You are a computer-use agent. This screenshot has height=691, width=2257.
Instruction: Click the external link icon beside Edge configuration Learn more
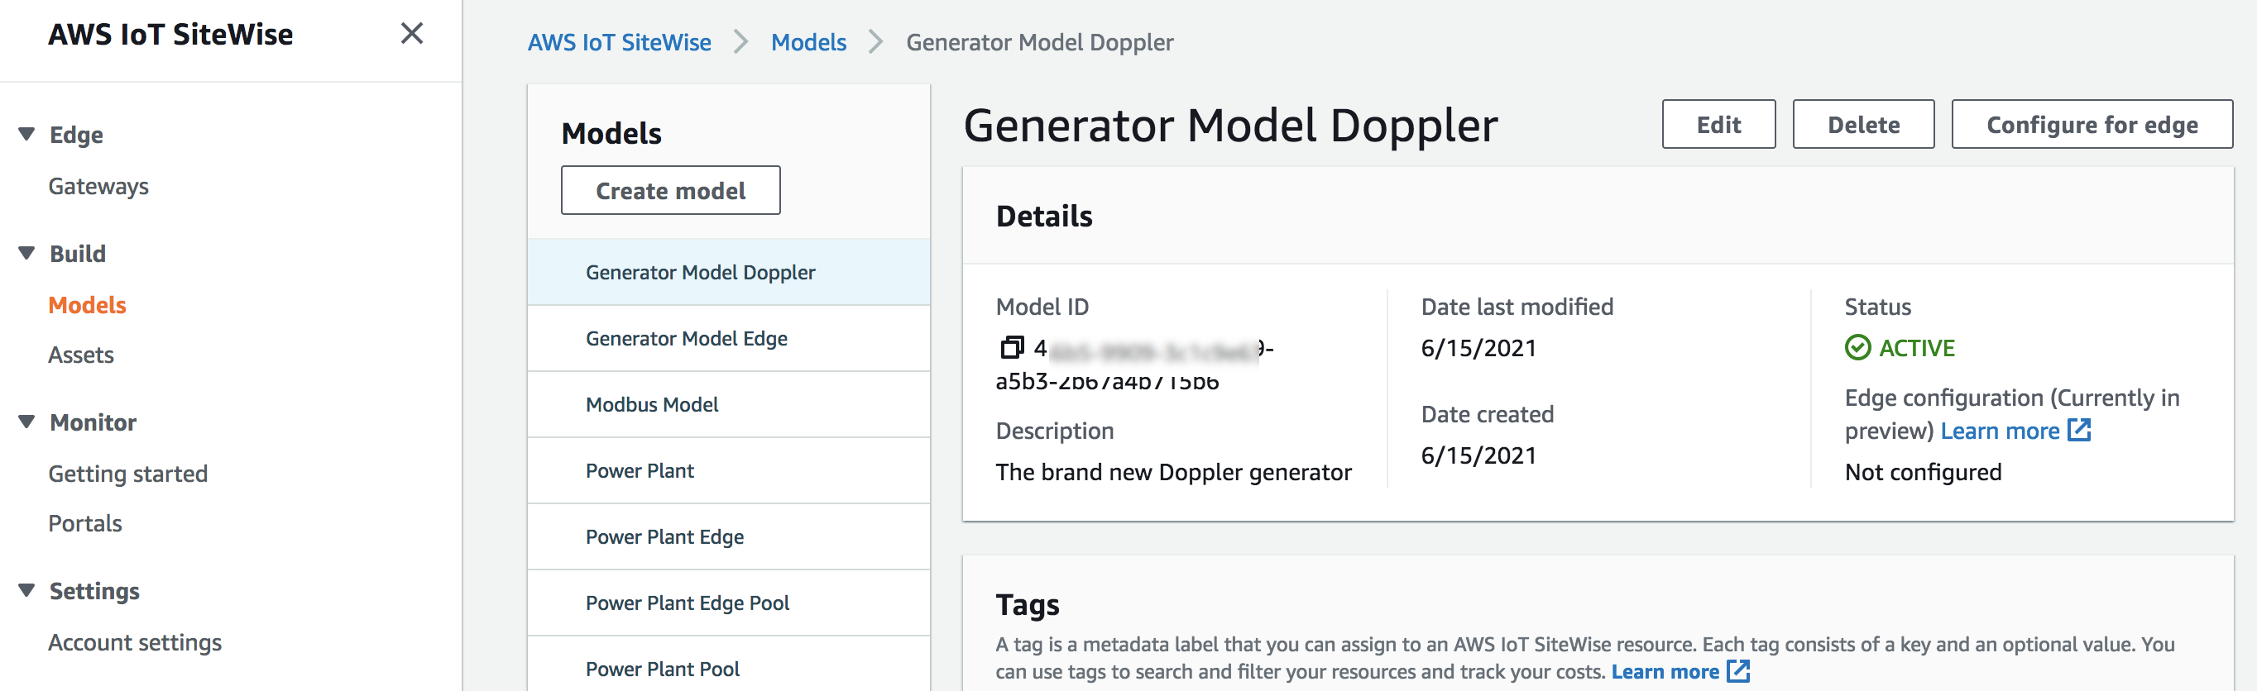(x=2079, y=430)
